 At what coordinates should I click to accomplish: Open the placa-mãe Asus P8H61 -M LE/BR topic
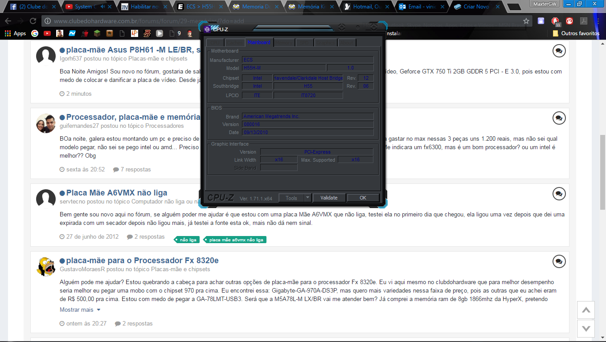pyautogui.click(x=132, y=50)
